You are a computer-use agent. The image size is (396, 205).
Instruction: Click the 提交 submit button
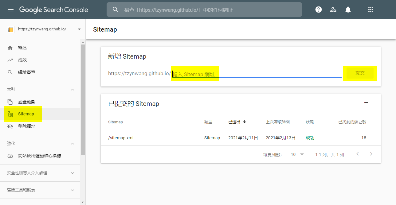pyautogui.click(x=360, y=73)
